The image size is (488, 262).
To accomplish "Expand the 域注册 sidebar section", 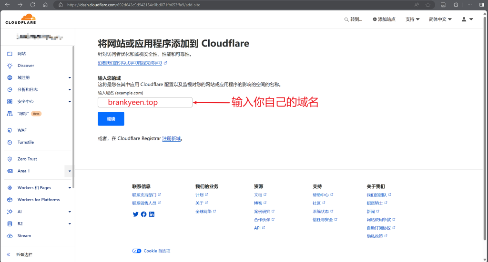I will point(70,78).
